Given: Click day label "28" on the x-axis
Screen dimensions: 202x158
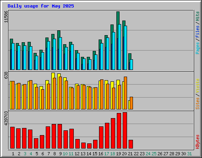Looking at the screenshot, I should [172, 154].
